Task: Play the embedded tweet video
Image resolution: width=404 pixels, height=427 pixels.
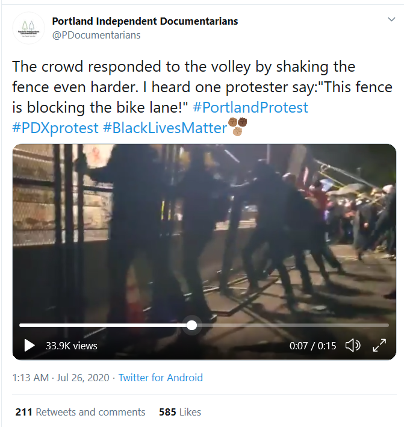Action: point(29,346)
